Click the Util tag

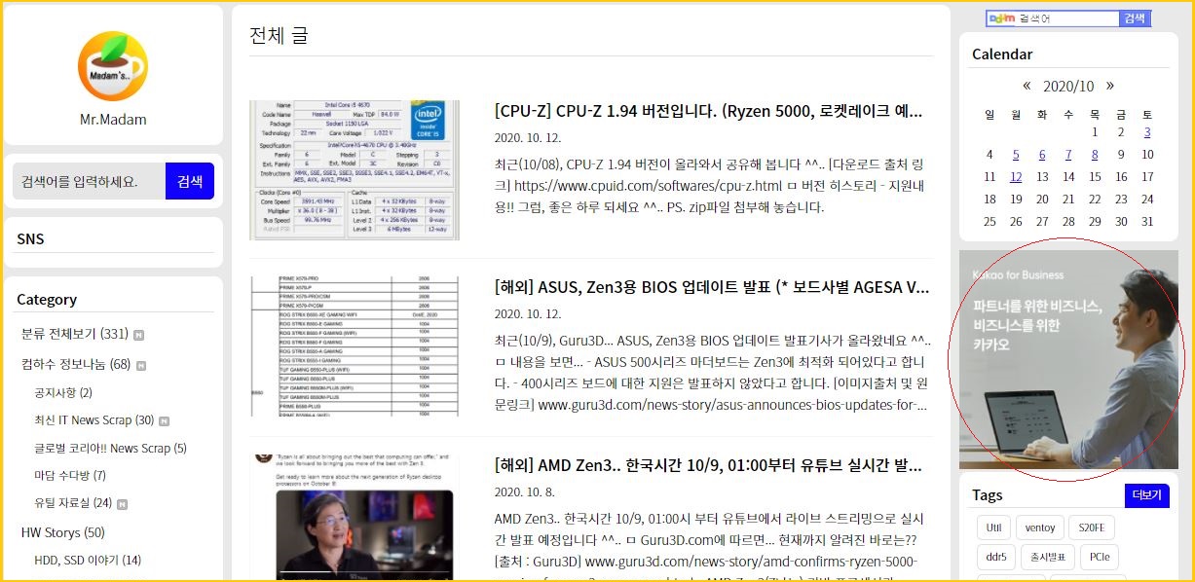pos(993,527)
